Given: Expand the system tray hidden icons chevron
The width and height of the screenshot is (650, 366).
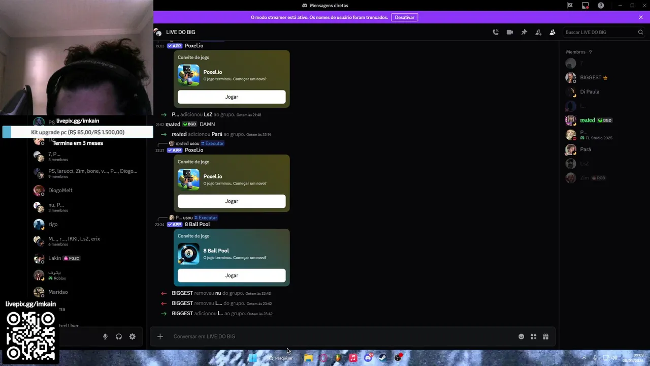Looking at the screenshot, I should (x=584, y=358).
